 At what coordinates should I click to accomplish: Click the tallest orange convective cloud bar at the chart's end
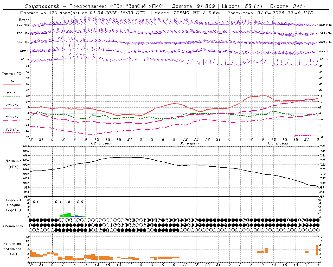tap(317, 250)
